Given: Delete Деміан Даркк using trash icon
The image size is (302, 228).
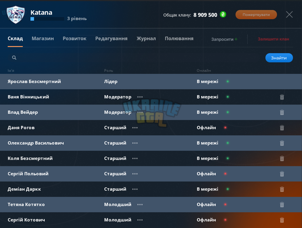Looking at the screenshot, I should [282, 189].
